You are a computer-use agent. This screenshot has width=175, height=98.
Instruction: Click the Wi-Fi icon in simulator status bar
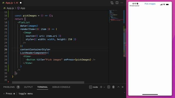tap(164, 5)
